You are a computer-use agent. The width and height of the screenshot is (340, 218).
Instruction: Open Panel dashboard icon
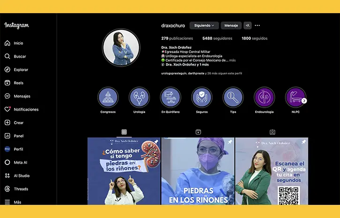coord(8,136)
